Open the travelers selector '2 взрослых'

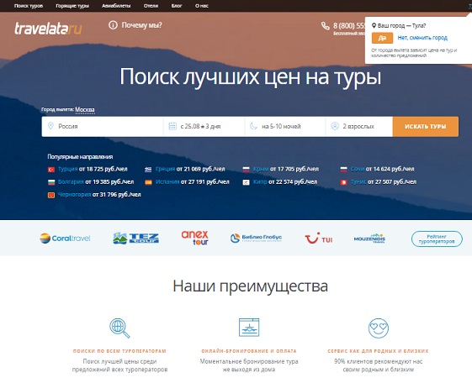[359, 127]
